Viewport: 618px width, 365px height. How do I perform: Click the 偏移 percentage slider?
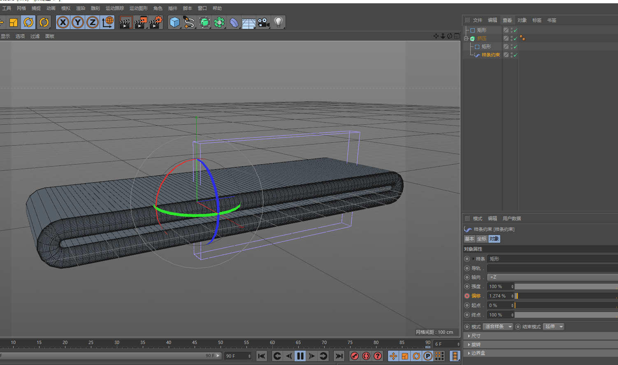(566, 296)
